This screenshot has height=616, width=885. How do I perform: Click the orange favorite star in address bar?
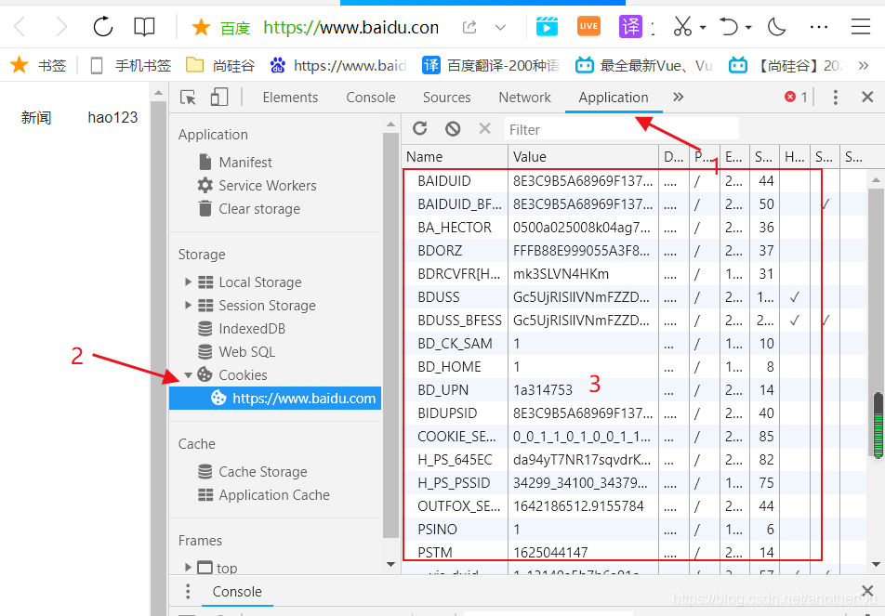click(201, 27)
